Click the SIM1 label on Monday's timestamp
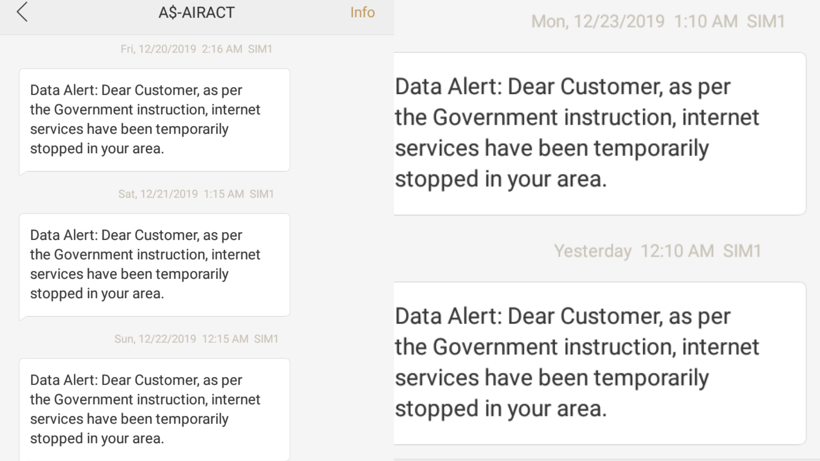This screenshot has height=461, width=820. (766, 21)
